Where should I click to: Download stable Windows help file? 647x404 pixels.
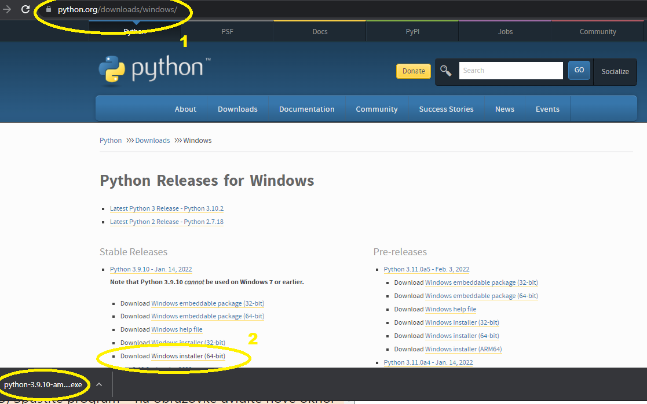click(177, 329)
